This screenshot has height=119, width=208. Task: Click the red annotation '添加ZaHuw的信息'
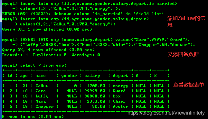pos(186,22)
